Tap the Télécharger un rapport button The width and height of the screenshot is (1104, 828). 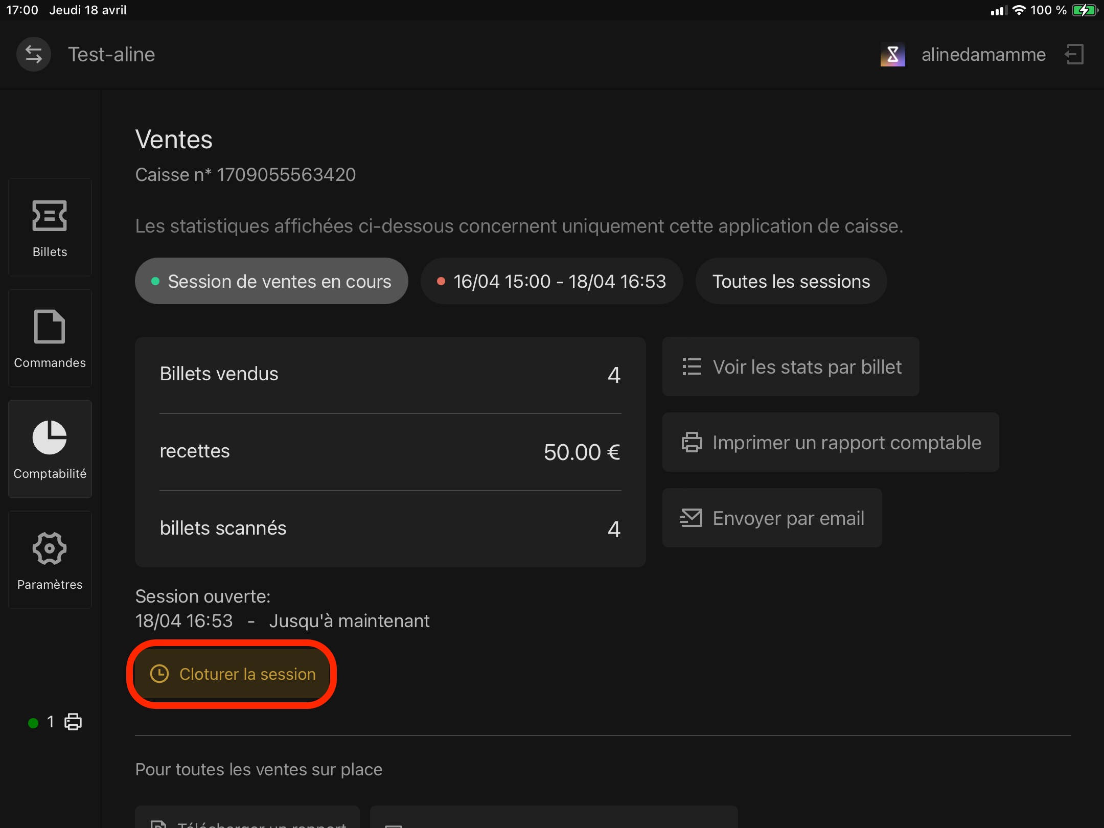pos(247,818)
